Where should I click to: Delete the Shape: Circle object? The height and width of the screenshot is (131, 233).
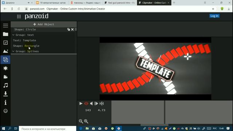72,29
